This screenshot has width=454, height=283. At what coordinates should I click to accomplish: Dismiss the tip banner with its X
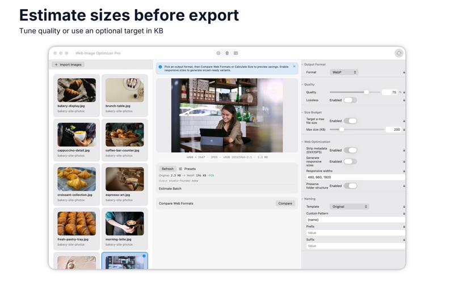click(295, 66)
